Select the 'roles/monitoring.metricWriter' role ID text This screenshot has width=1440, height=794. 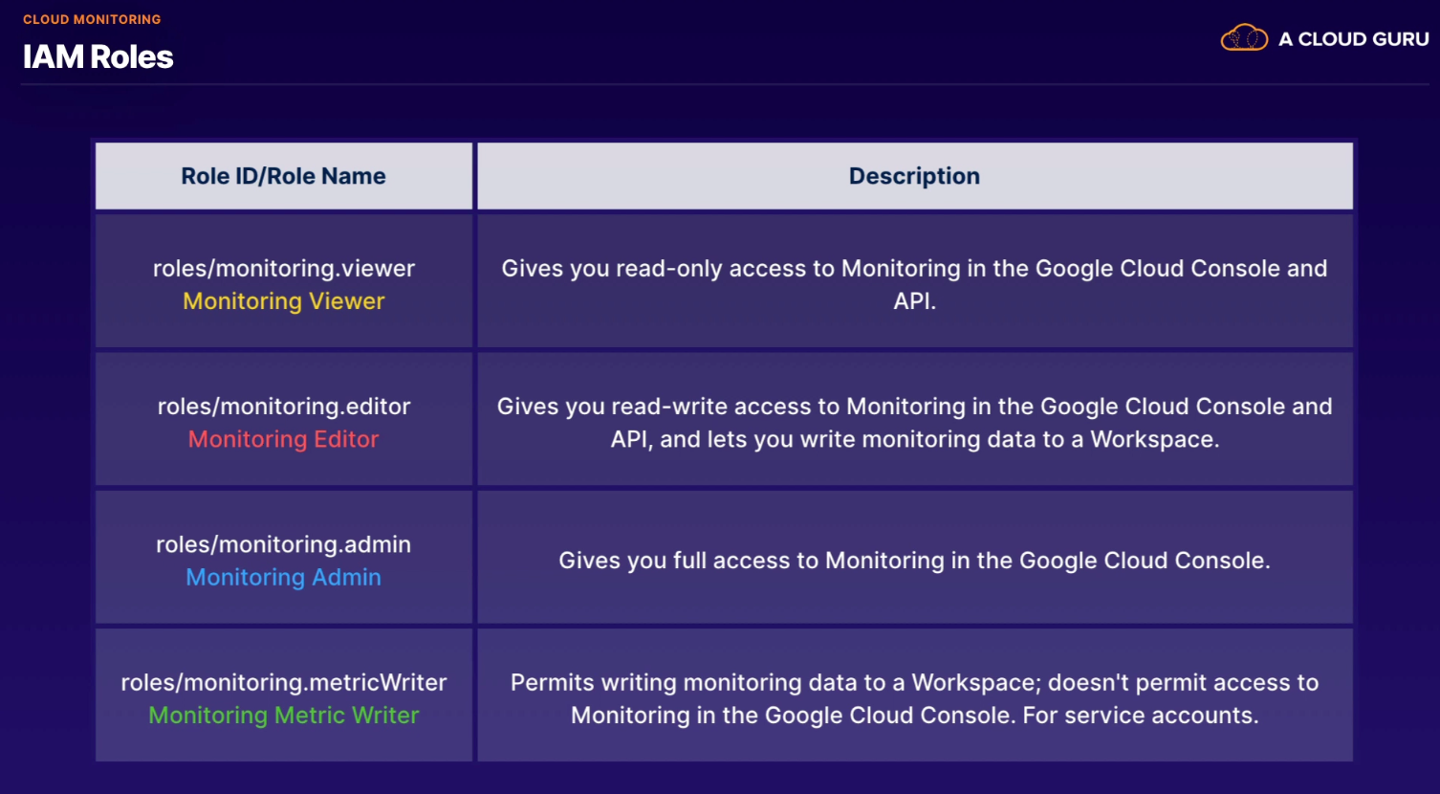pyautogui.click(x=284, y=682)
